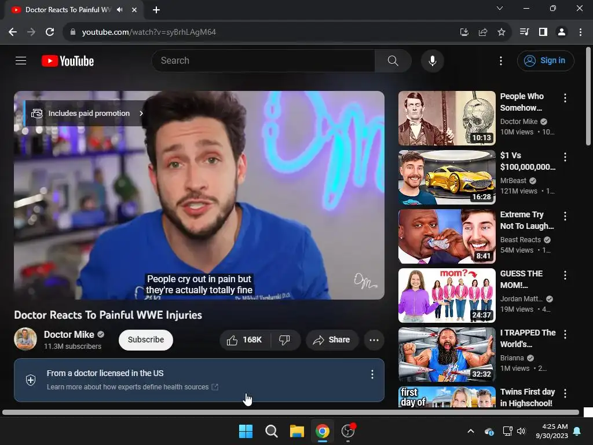
Task: Go to YouTube home via logo
Action: (68, 61)
